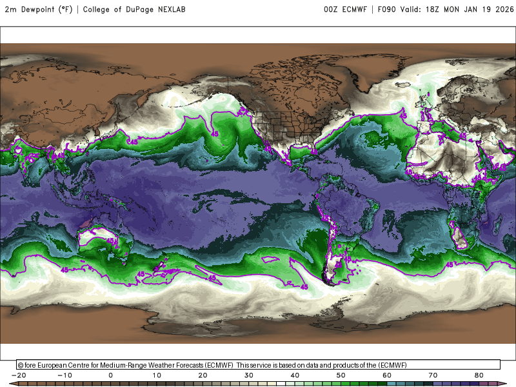Viewport: 516px width, 387px height.
Task: Click the "F090" forecast hour text
Action: [386, 10]
